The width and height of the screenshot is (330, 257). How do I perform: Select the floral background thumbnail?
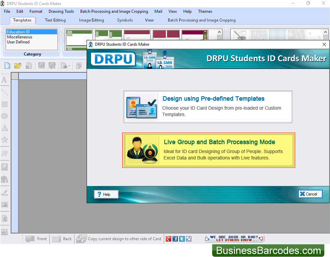[x=314, y=35]
